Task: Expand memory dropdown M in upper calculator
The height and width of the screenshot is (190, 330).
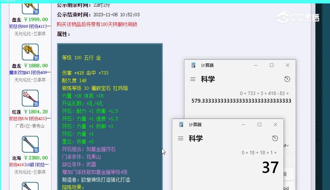Action: pos(286,145)
